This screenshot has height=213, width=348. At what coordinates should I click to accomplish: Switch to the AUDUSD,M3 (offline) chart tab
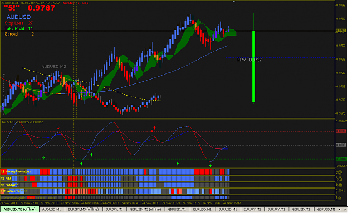[19, 209]
